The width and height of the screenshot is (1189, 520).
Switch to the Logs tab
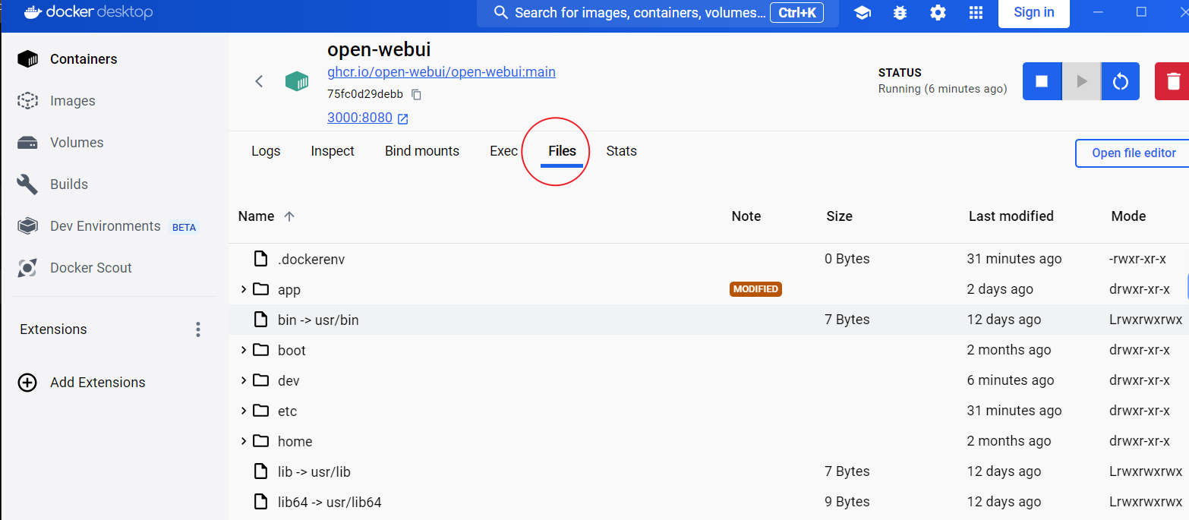266,151
